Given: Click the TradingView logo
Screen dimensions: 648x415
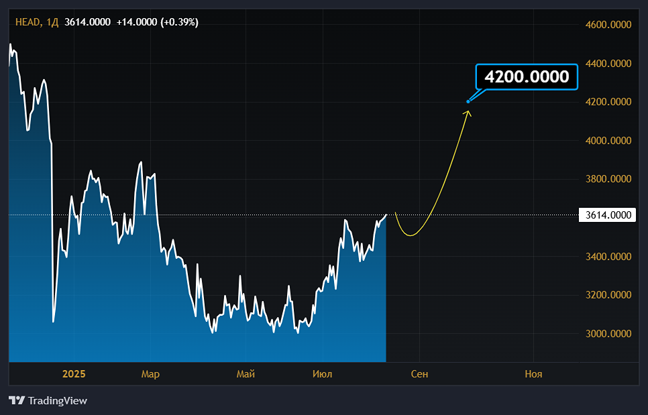Looking at the screenshot, I should 48,400.
